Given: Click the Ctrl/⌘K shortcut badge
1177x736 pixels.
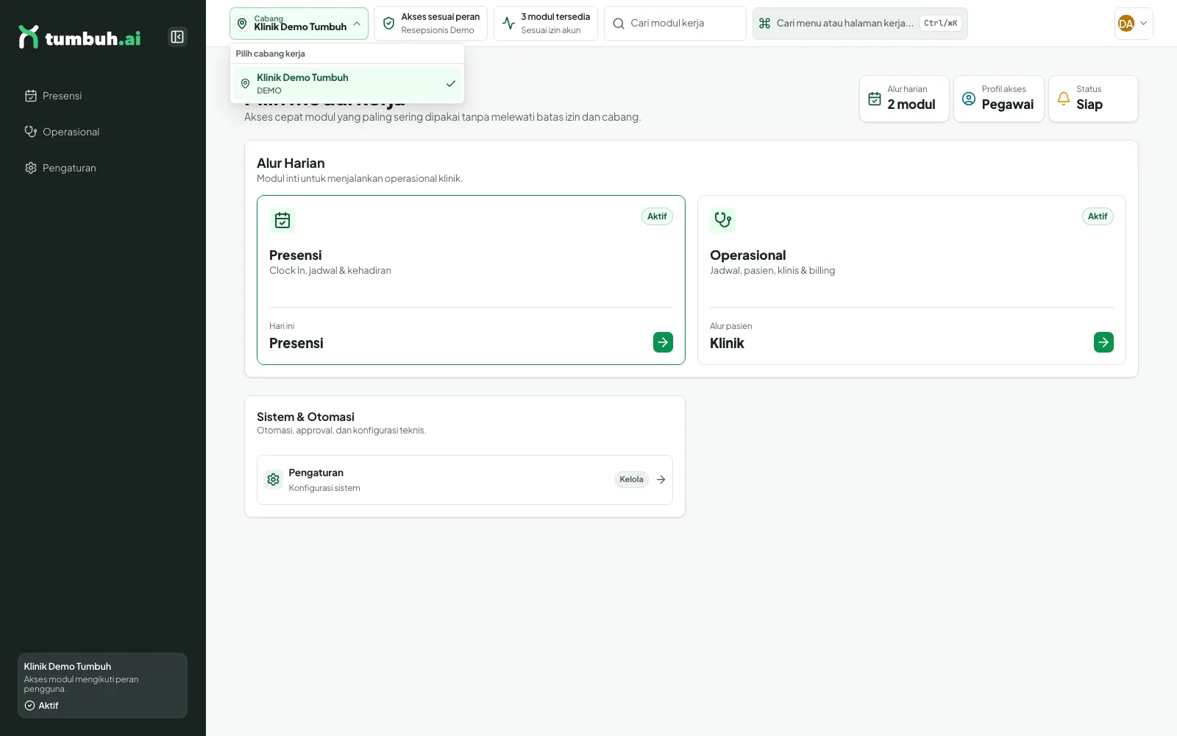Looking at the screenshot, I should point(941,24).
